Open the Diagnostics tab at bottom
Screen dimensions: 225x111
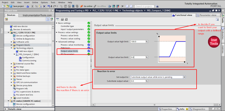pos(199,109)
